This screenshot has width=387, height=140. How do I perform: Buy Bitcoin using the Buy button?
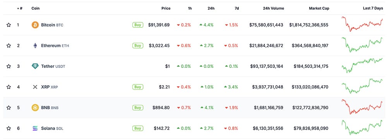click(138, 25)
